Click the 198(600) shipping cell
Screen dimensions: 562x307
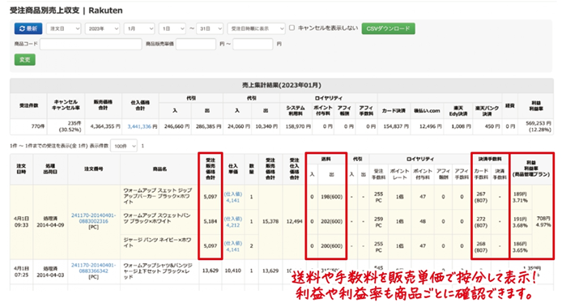(331, 197)
